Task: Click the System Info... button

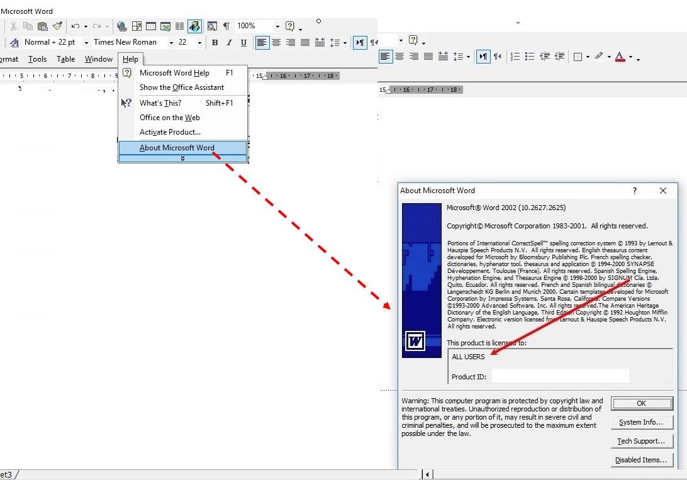Action: click(642, 422)
